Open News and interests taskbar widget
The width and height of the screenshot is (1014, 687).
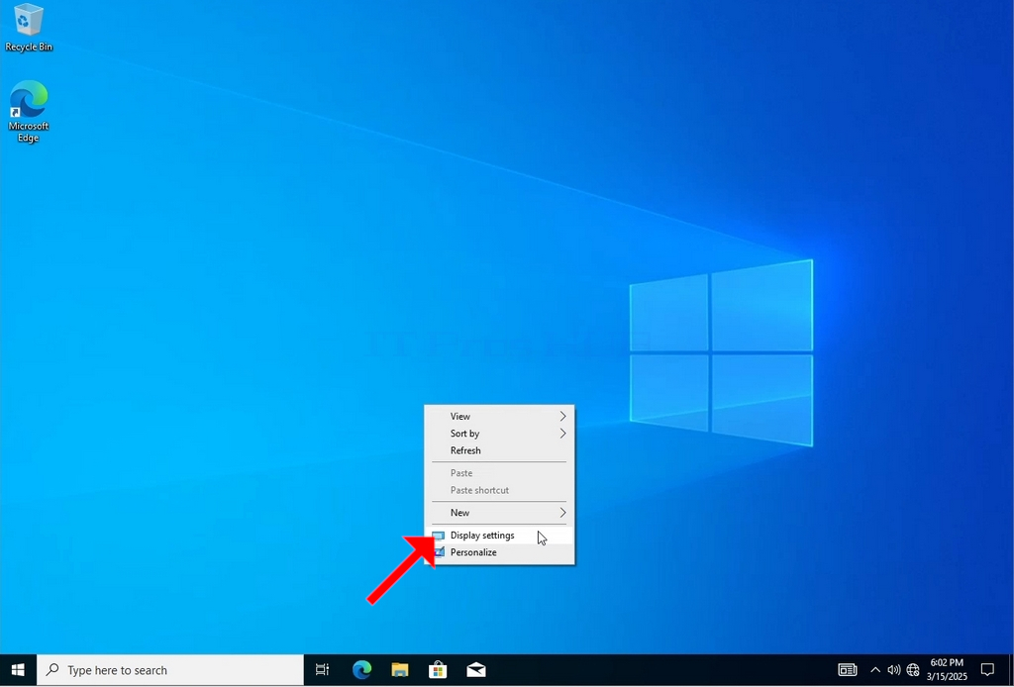tap(848, 670)
